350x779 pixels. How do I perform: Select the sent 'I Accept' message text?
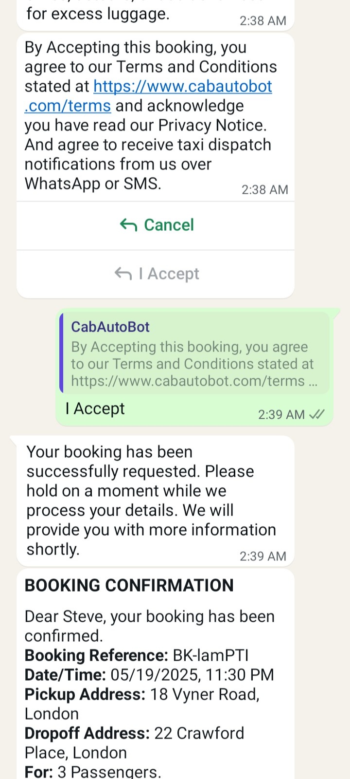coord(95,408)
